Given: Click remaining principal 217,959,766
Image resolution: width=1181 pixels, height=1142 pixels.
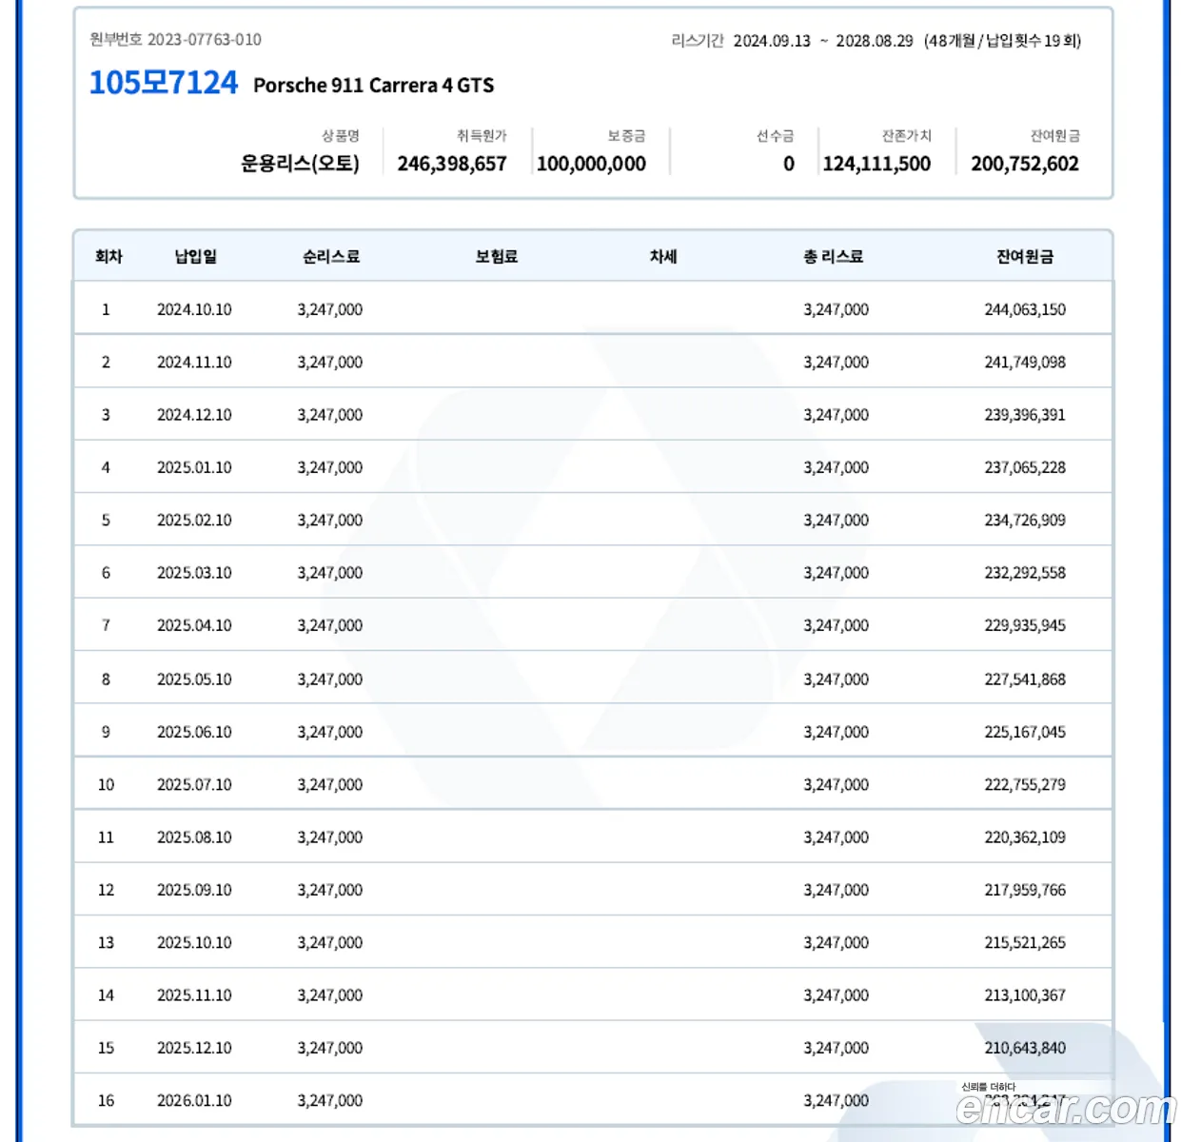Looking at the screenshot, I should pyautogui.click(x=1025, y=890).
